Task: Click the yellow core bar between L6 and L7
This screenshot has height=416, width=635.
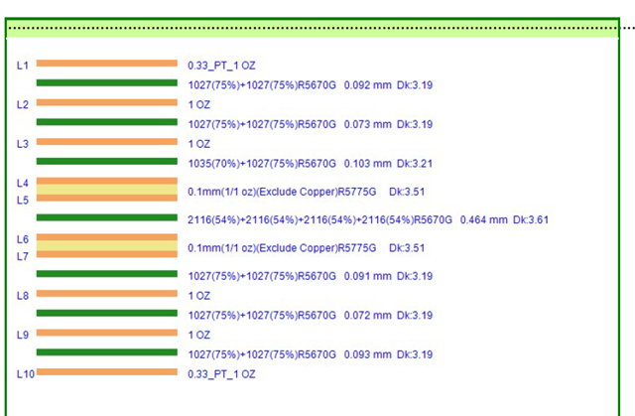Action: click(x=107, y=246)
